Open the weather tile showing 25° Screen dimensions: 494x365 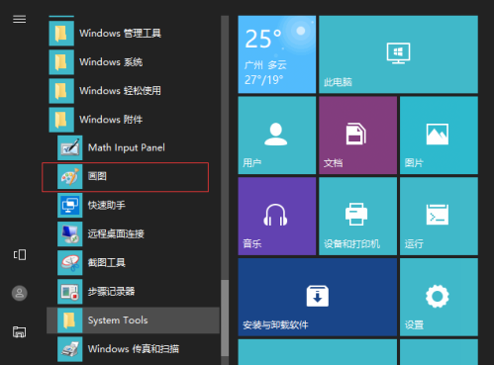[277, 54]
